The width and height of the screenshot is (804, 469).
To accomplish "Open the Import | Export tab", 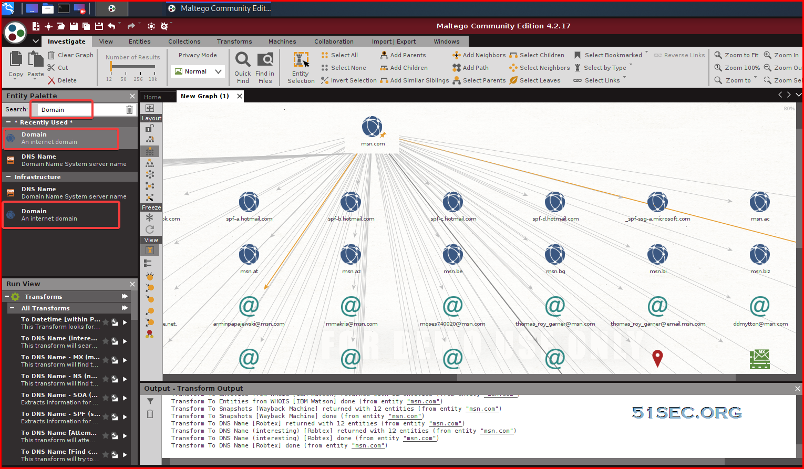I will point(394,41).
